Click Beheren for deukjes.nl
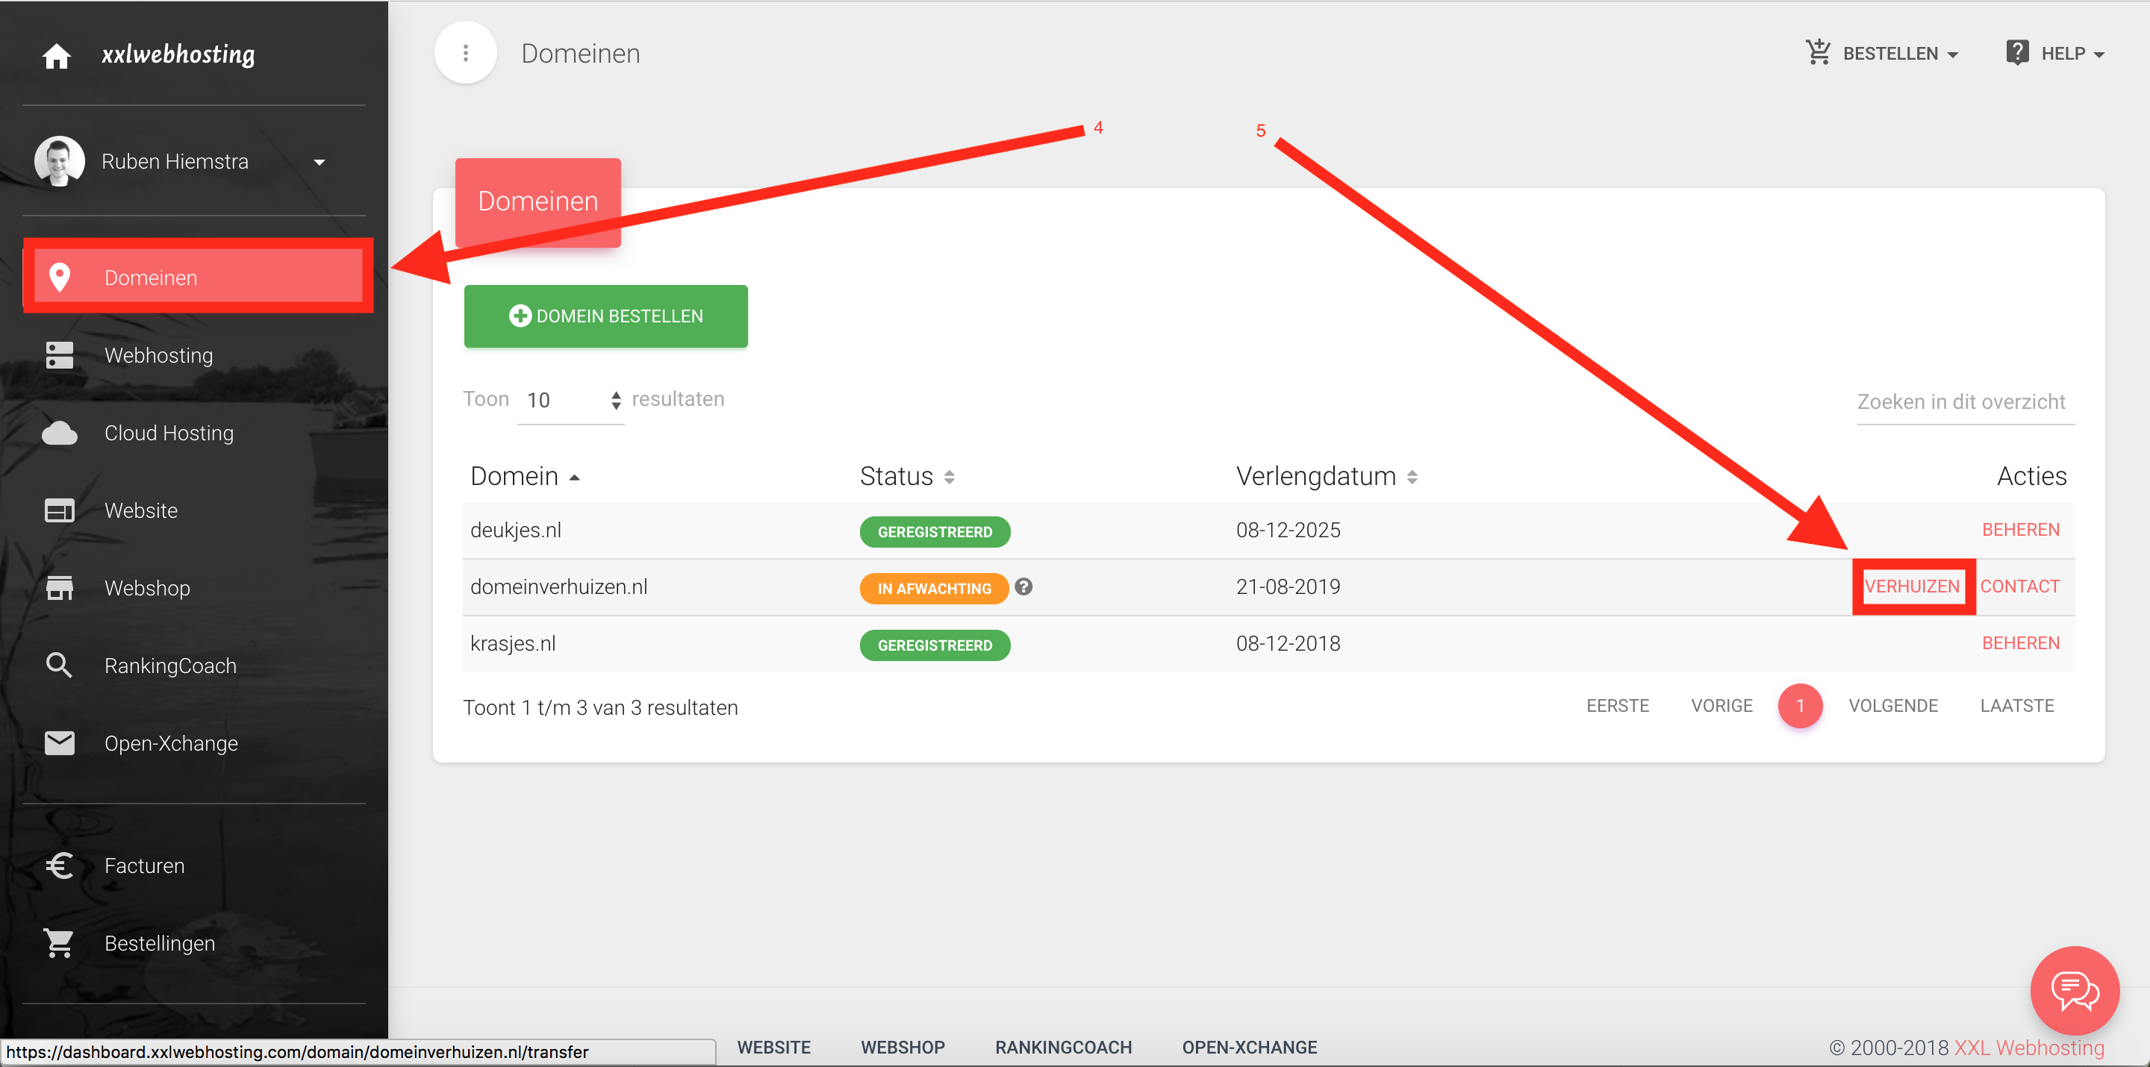The image size is (2150, 1067). (x=2021, y=530)
